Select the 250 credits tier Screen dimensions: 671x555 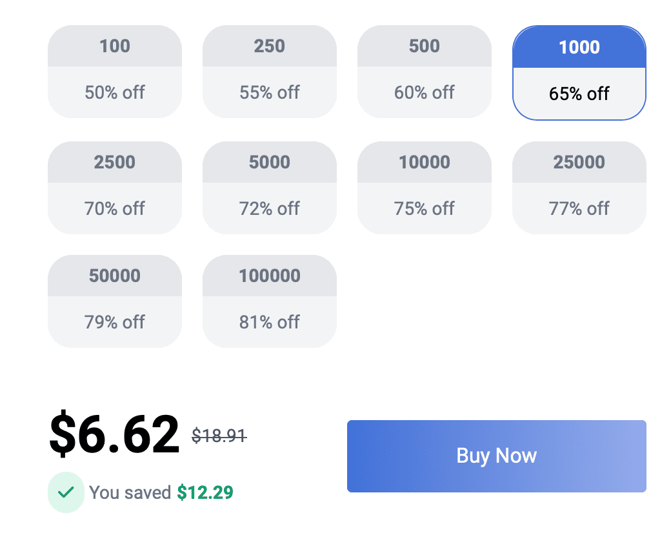269,71
